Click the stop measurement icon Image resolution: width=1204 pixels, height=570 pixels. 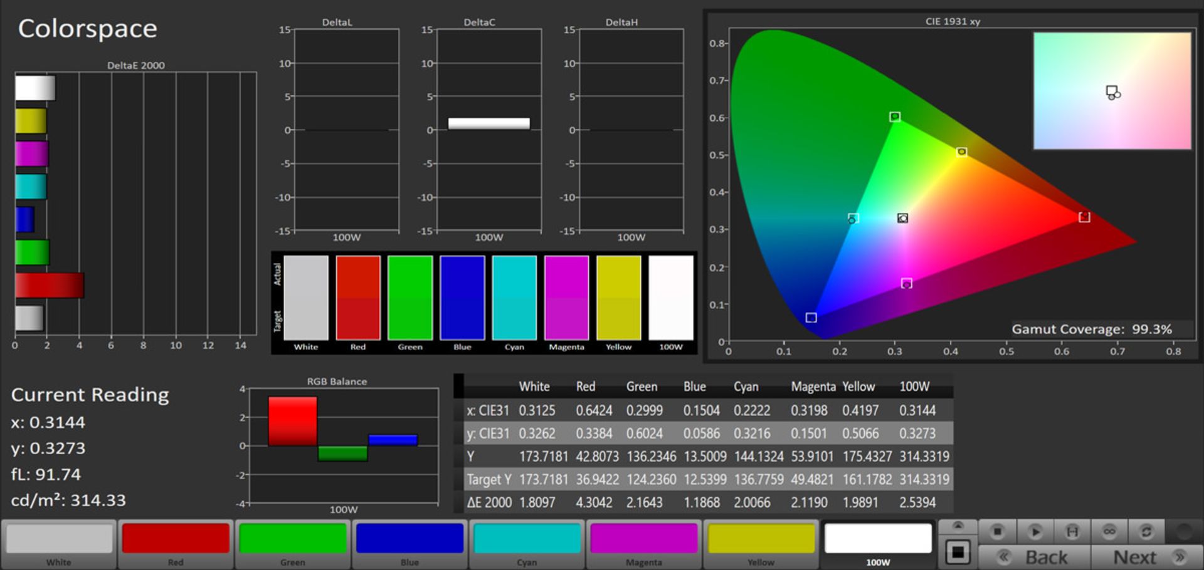[x=997, y=532]
